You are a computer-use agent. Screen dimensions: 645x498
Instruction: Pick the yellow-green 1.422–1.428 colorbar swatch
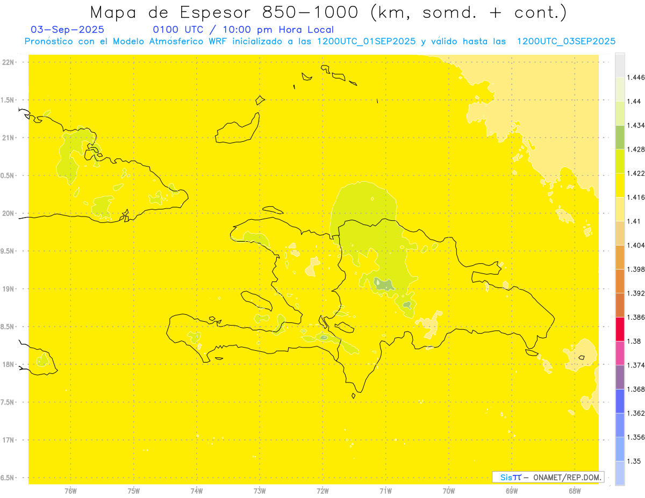point(620,162)
